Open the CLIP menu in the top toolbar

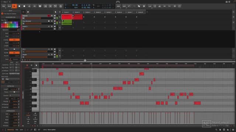[x=150, y=6]
